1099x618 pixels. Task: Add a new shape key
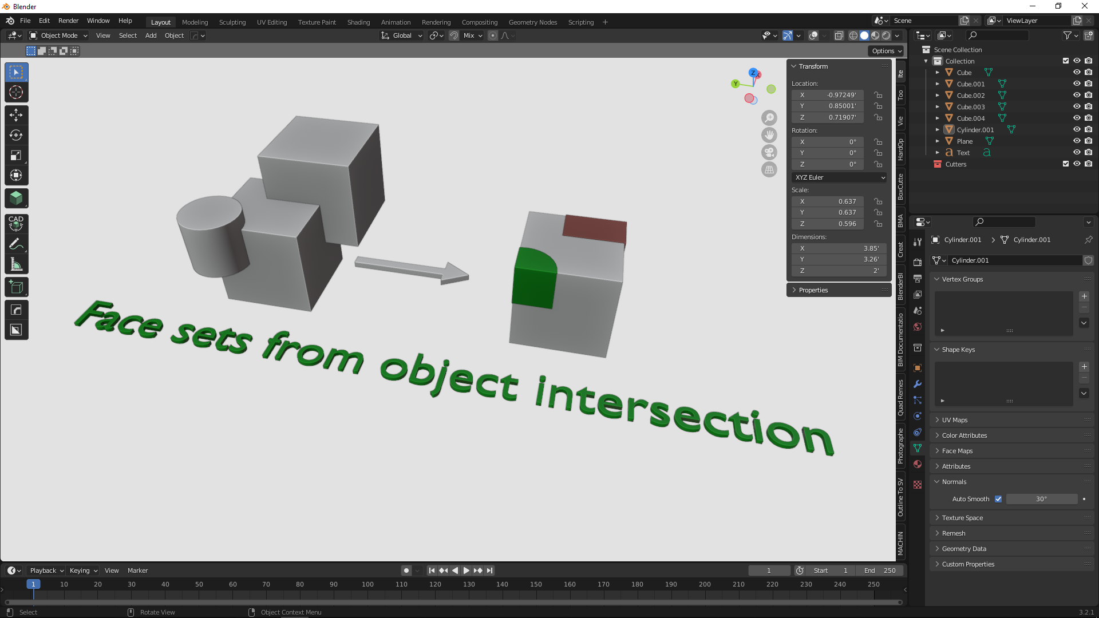[x=1084, y=367]
